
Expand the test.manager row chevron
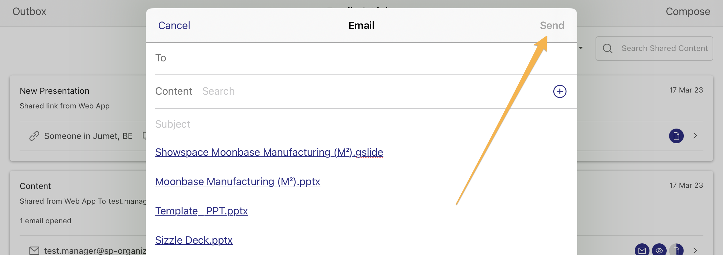click(x=695, y=250)
